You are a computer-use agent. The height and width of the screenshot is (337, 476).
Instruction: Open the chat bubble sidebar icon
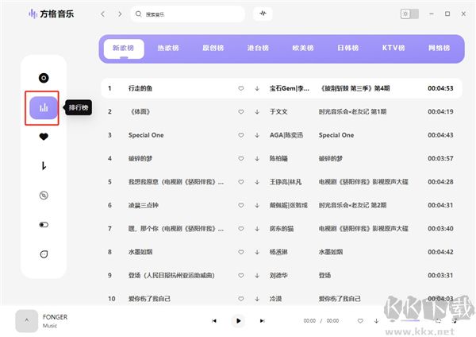tap(44, 254)
